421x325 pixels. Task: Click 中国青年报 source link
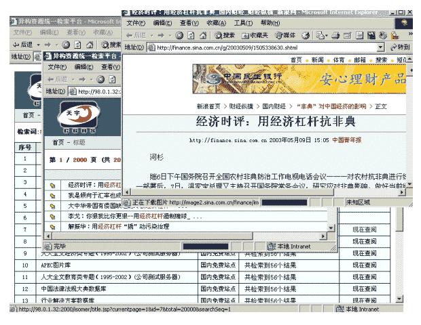pos(346,140)
